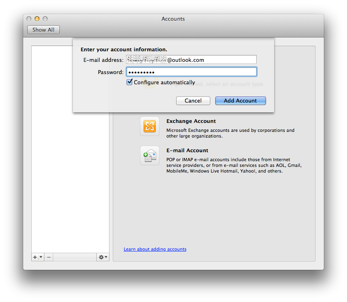Click the Show All button

(x=44, y=30)
